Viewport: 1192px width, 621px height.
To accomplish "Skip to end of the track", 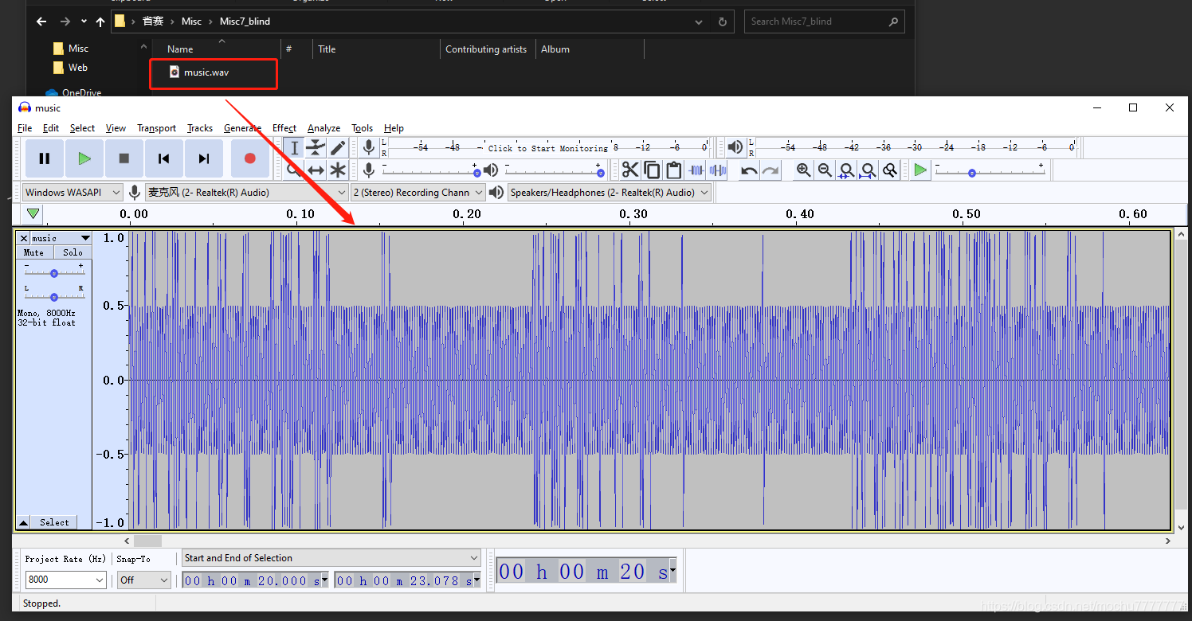I will point(204,158).
